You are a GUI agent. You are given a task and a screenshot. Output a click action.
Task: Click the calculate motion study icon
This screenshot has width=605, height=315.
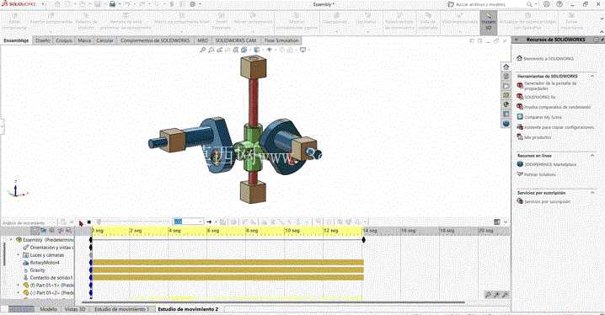(63, 222)
